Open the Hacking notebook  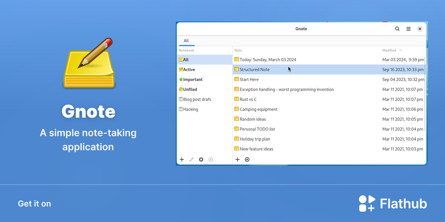coord(205,110)
